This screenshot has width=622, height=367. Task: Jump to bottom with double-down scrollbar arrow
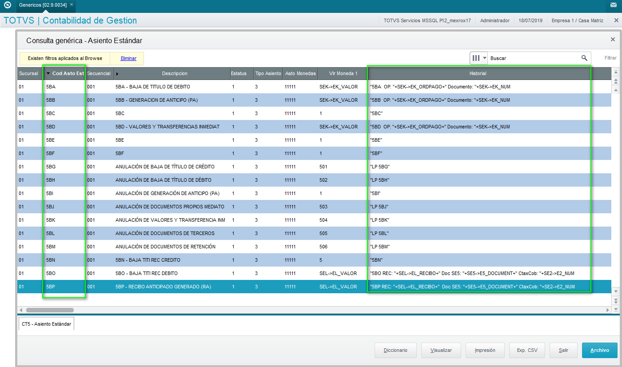click(x=616, y=300)
